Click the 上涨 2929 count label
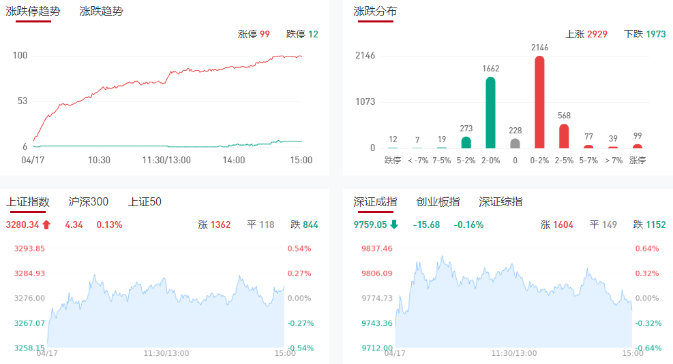The image size is (673, 364). coord(586,34)
